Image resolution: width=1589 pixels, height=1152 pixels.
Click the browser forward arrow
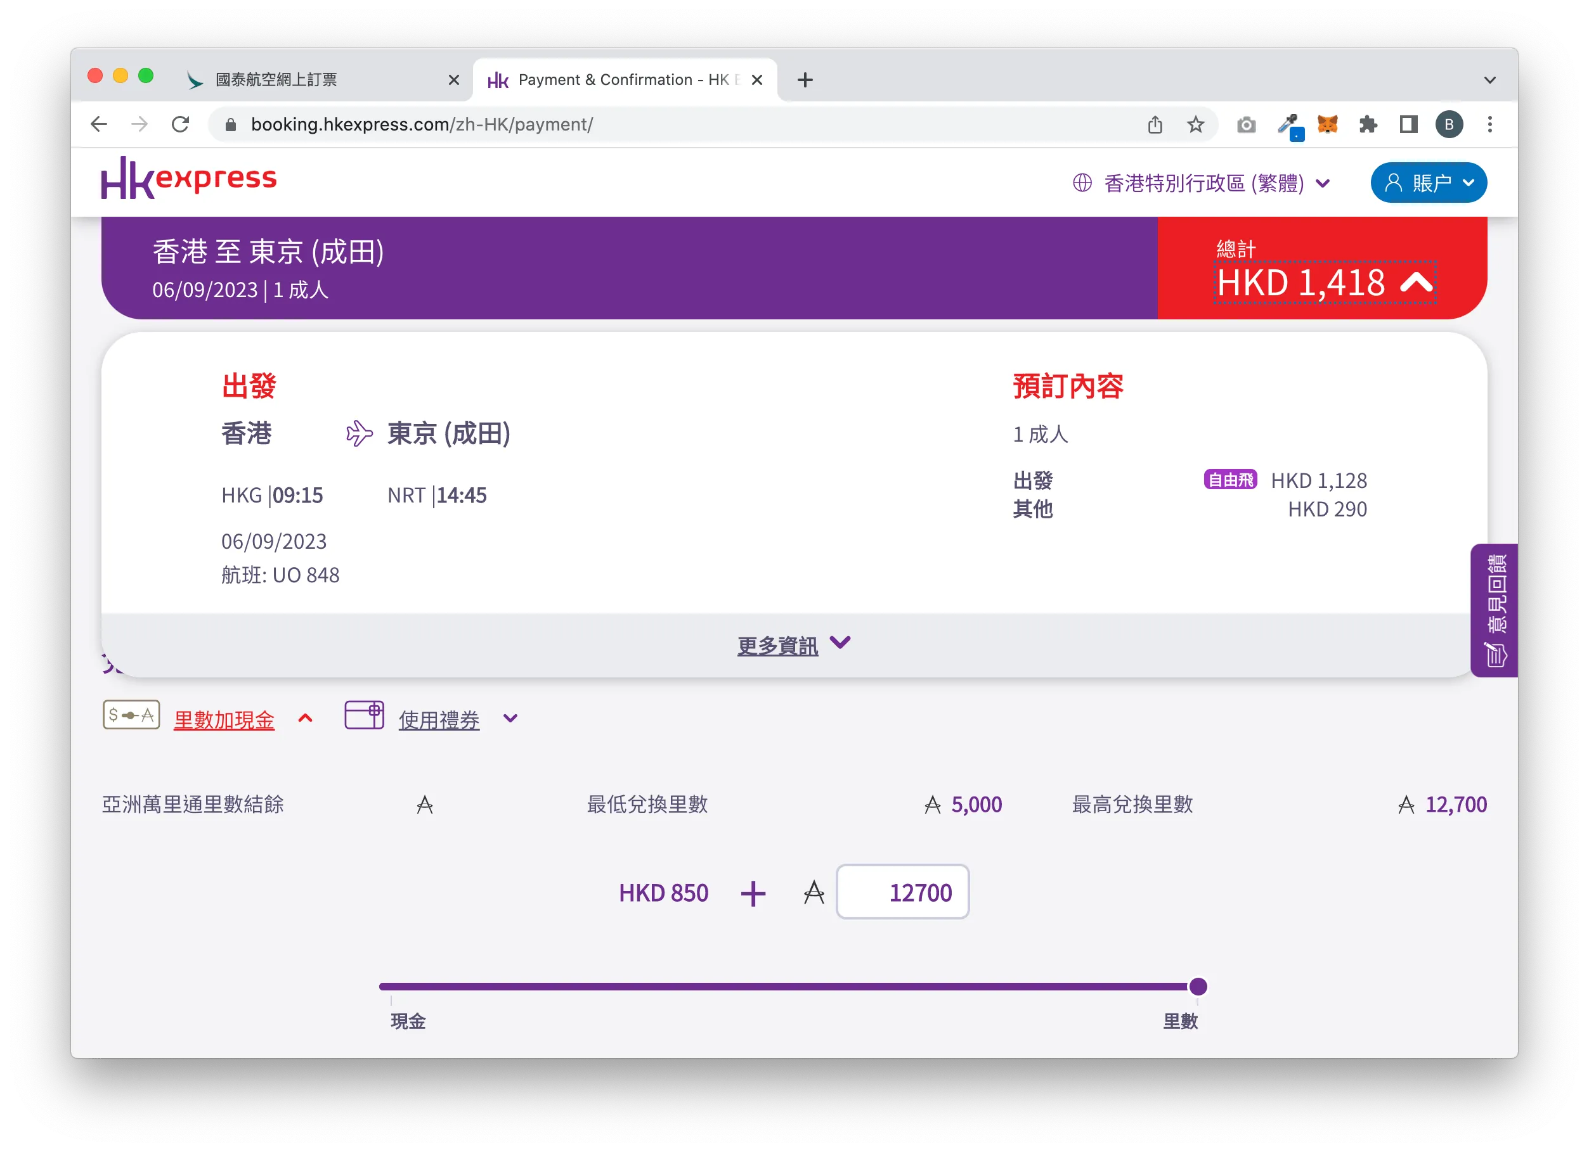click(x=139, y=124)
